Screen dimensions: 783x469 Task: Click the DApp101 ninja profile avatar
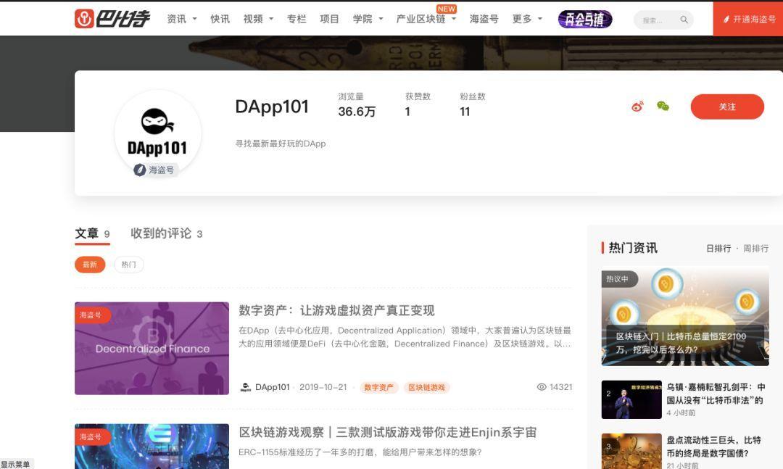158,133
